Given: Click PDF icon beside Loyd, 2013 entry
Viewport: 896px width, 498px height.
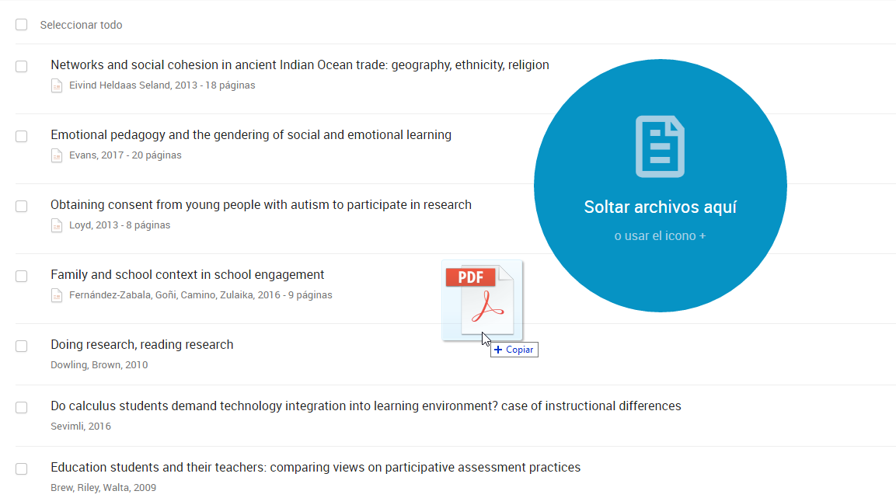Looking at the screenshot, I should 57,225.
